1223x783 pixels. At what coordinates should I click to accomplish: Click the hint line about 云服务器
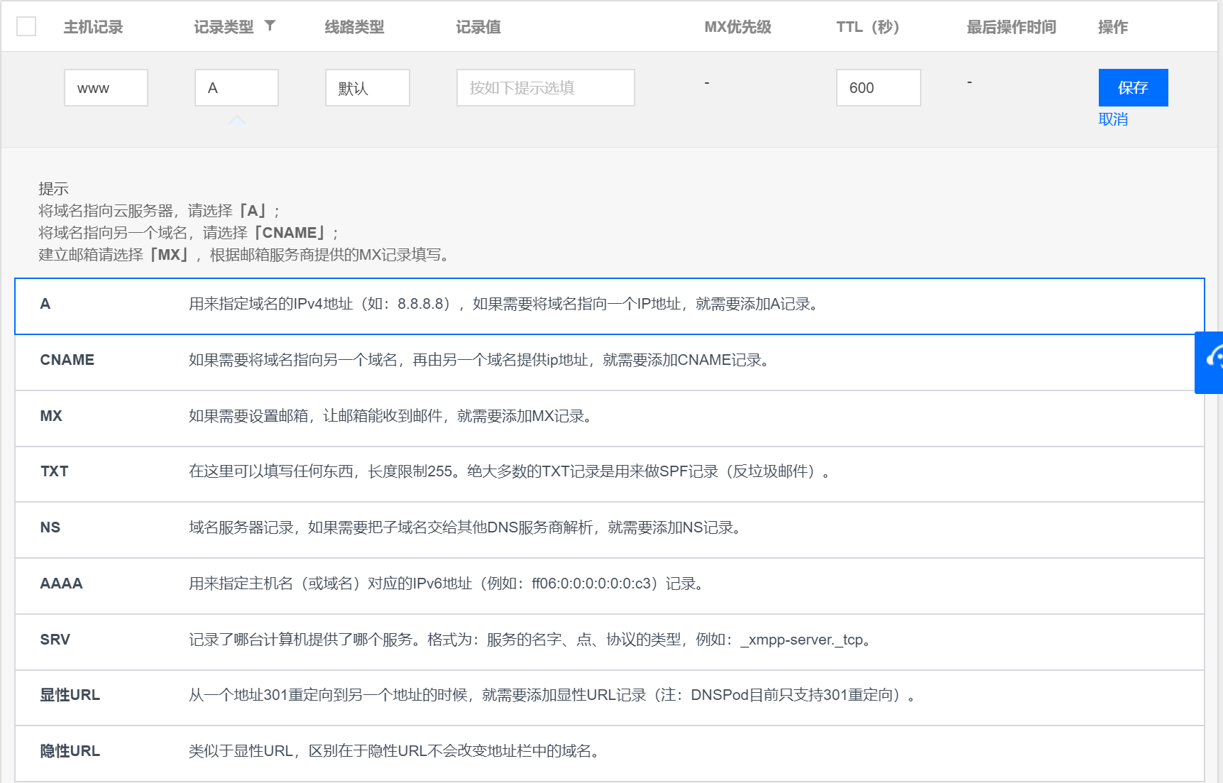160,211
